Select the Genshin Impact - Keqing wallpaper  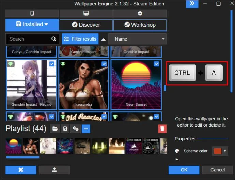31,85
